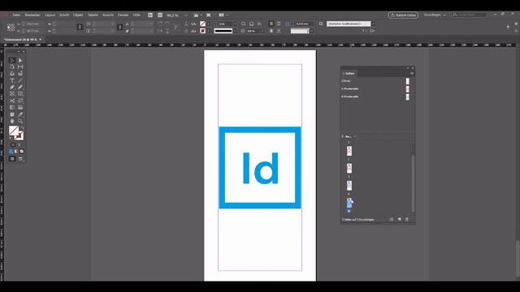520x292 pixels.
Task: Open the view options dropdown
Action: [x=197, y=15]
